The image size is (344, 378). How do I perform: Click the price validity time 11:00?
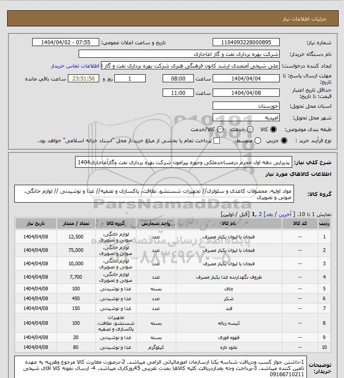point(178,93)
